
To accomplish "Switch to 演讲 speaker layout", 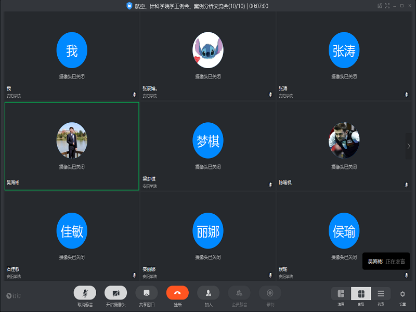I will [x=341, y=294].
